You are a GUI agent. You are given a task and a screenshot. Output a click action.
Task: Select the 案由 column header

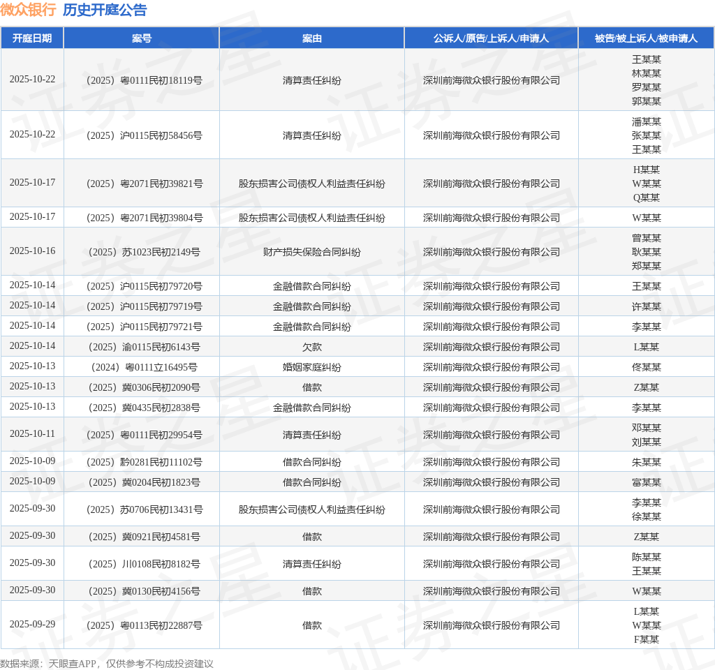click(x=312, y=38)
